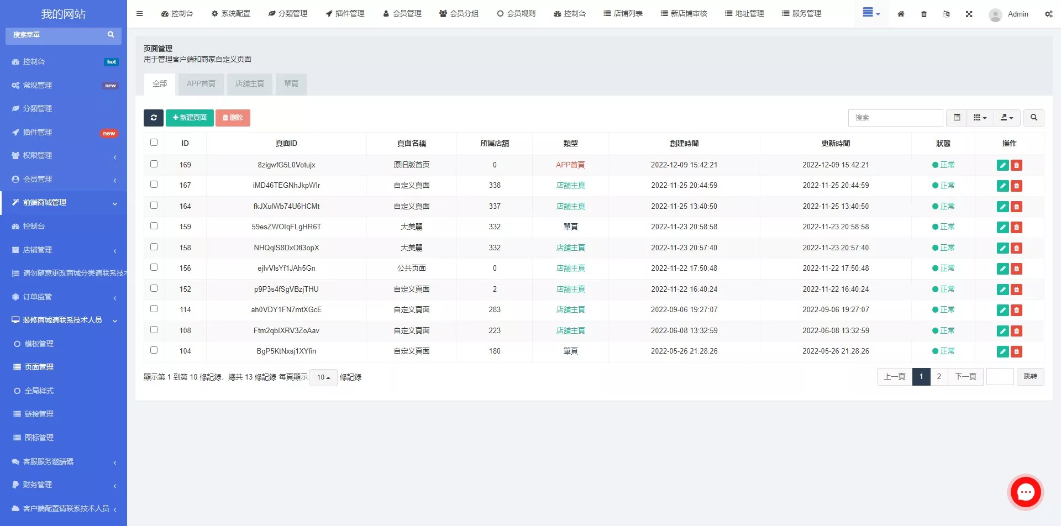This screenshot has width=1061, height=526.
Task: Open the page size dropdown showing 10
Action: 323,377
